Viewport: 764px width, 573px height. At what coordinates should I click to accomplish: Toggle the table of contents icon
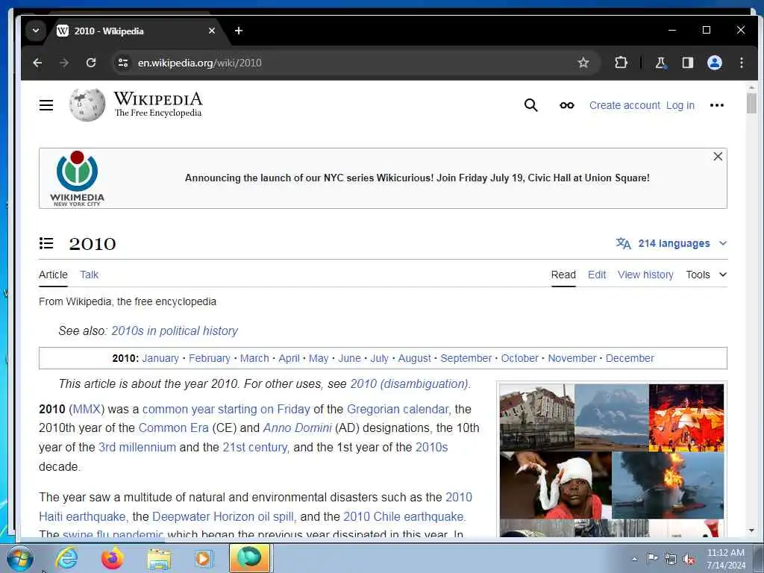46,243
